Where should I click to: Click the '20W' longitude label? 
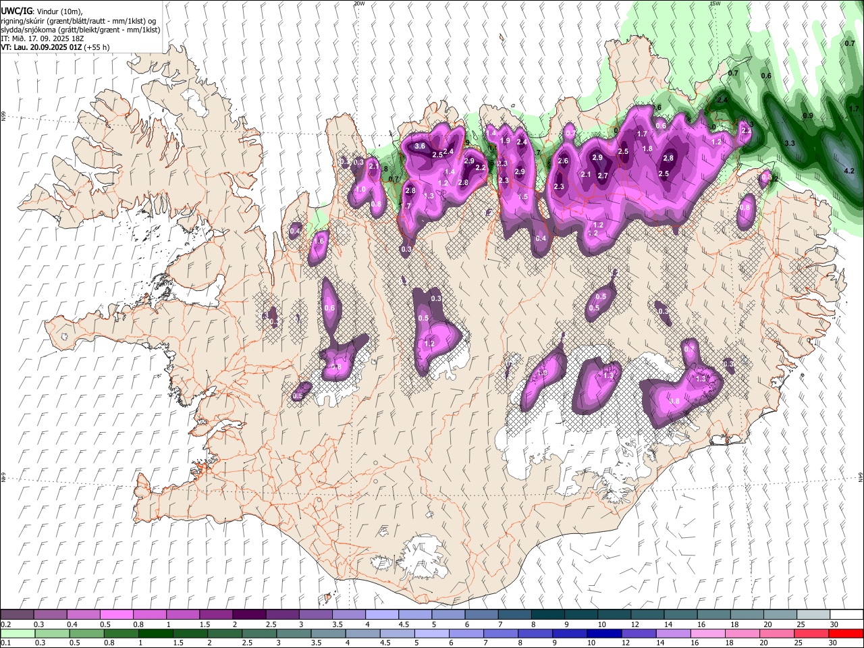tap(359, 3)
